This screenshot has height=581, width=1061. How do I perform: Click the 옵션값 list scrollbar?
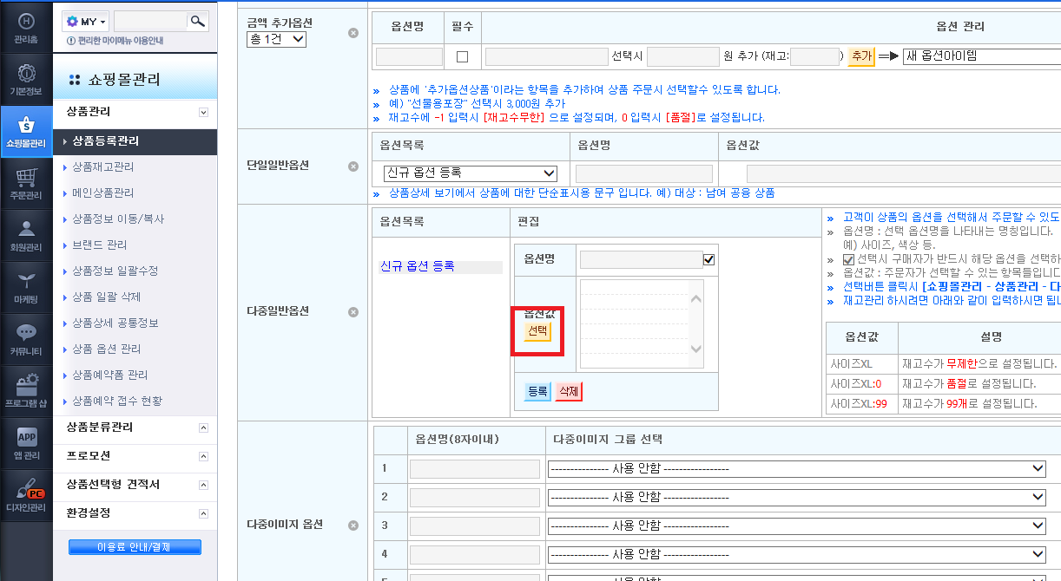(x=695, y=323)
